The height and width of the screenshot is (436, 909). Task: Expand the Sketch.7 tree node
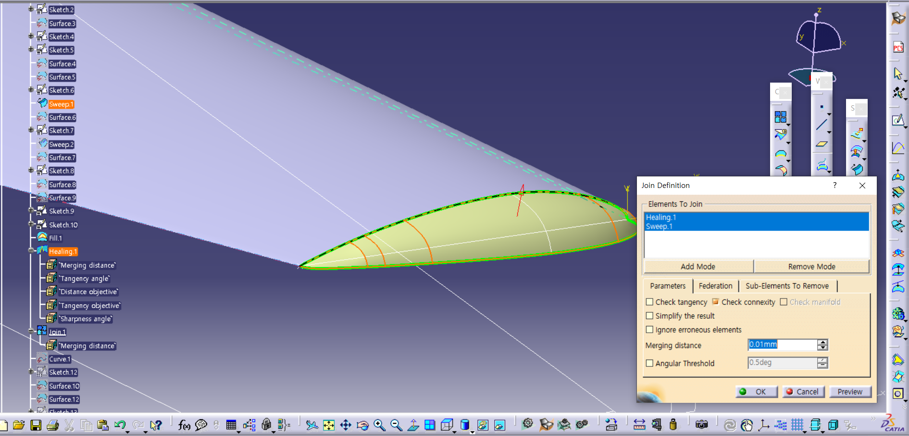coord(31,130)
